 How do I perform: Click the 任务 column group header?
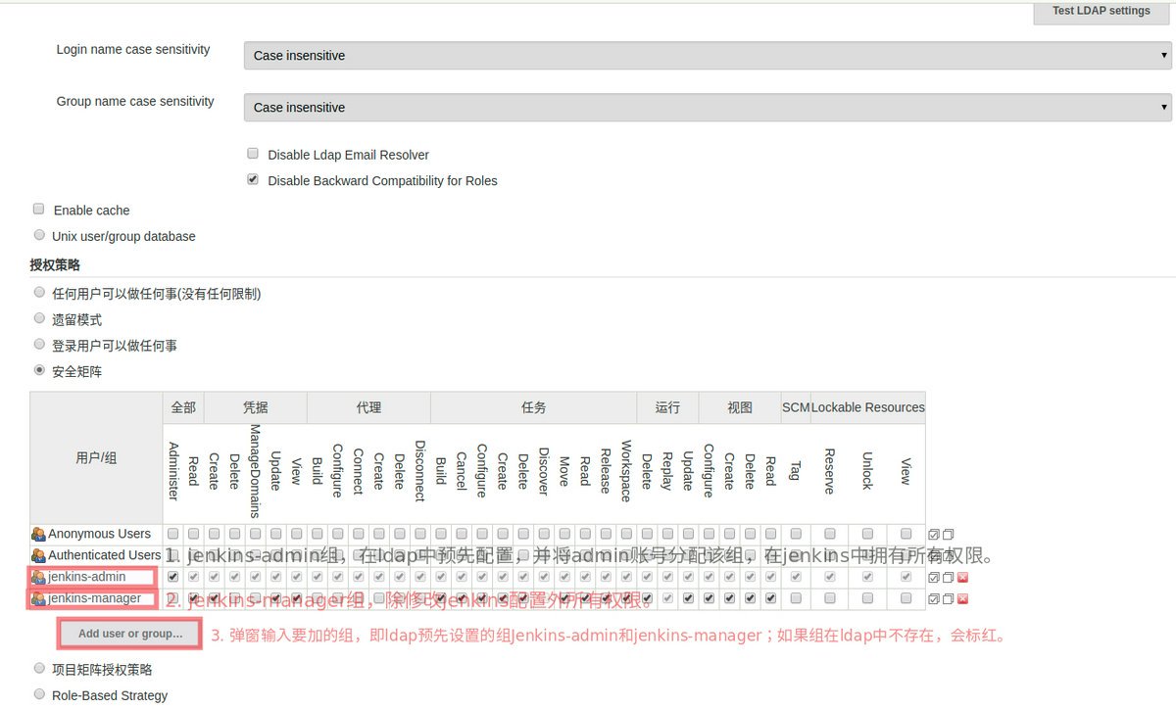tap(534, 407)
